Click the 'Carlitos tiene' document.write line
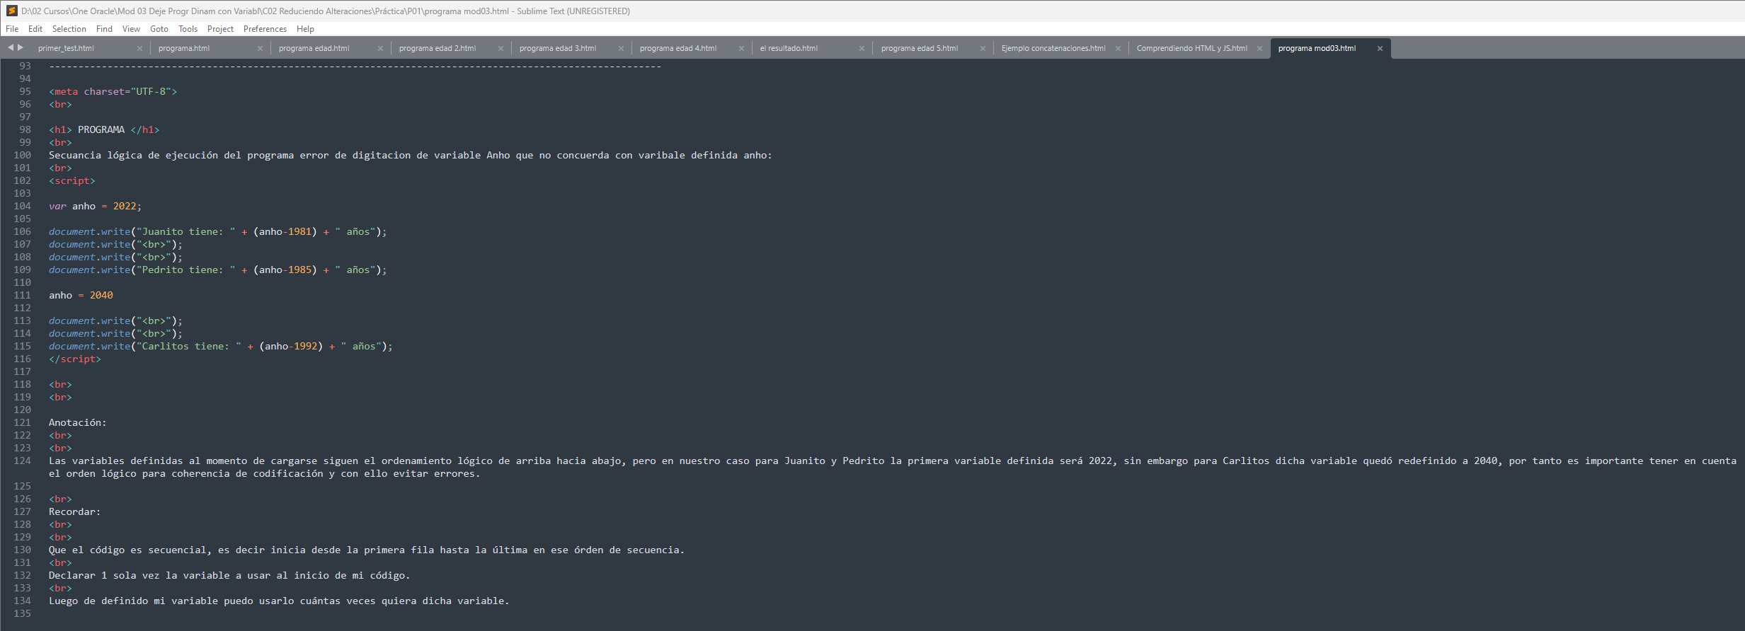Screen dimensions: 1745x631 [220, 346]
